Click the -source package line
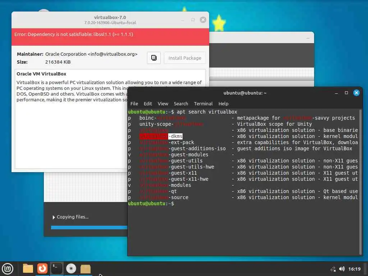The height and width of the screenshot is (276, 368). click(x=243, y=197)
